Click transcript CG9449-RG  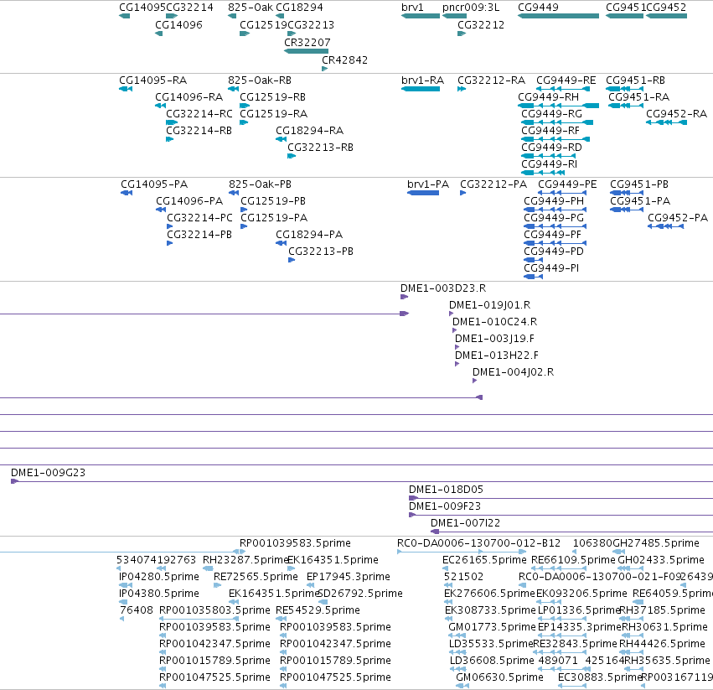tap(551, 114)
